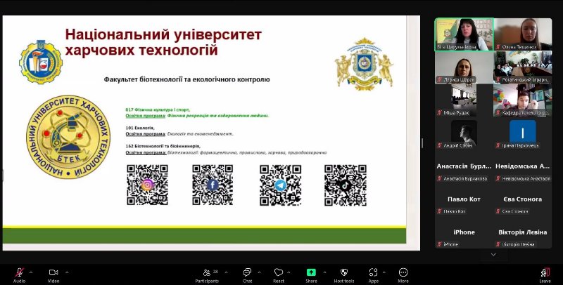Screen dimensions: 563x285
Task: Select Олена Тищенко video tile
Action: coord(523,34)
